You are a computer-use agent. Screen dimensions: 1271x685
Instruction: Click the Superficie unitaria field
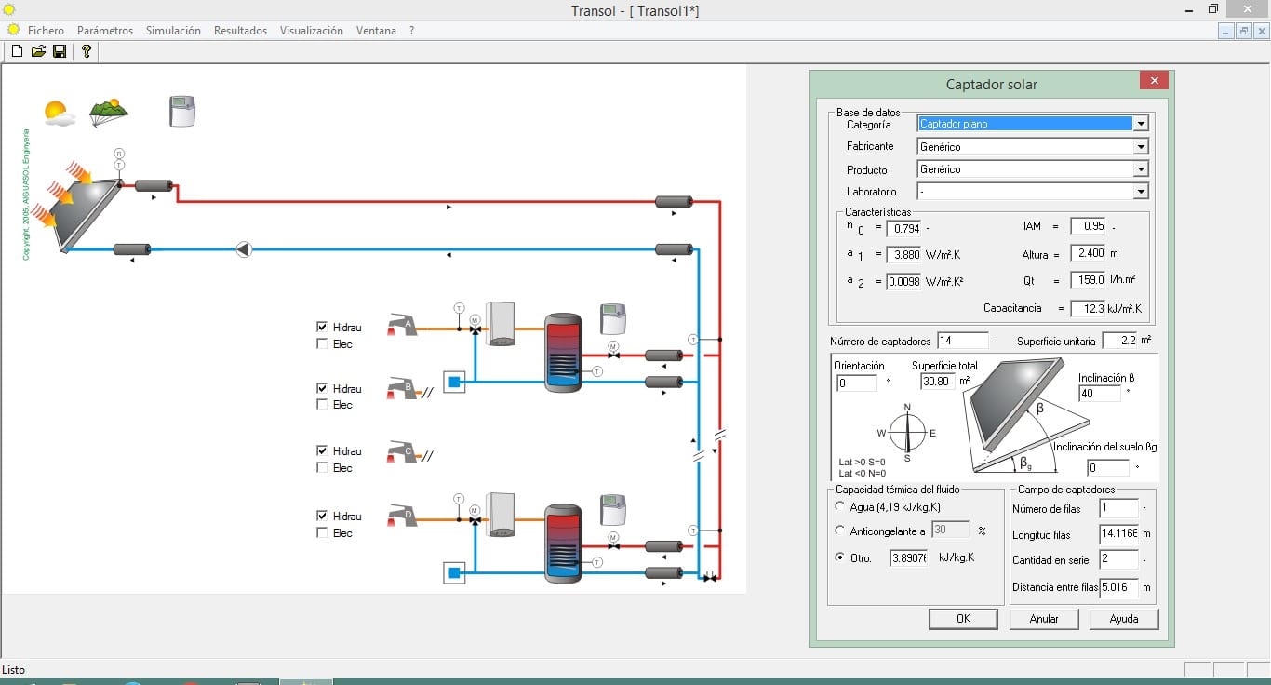pos(1120,341)
